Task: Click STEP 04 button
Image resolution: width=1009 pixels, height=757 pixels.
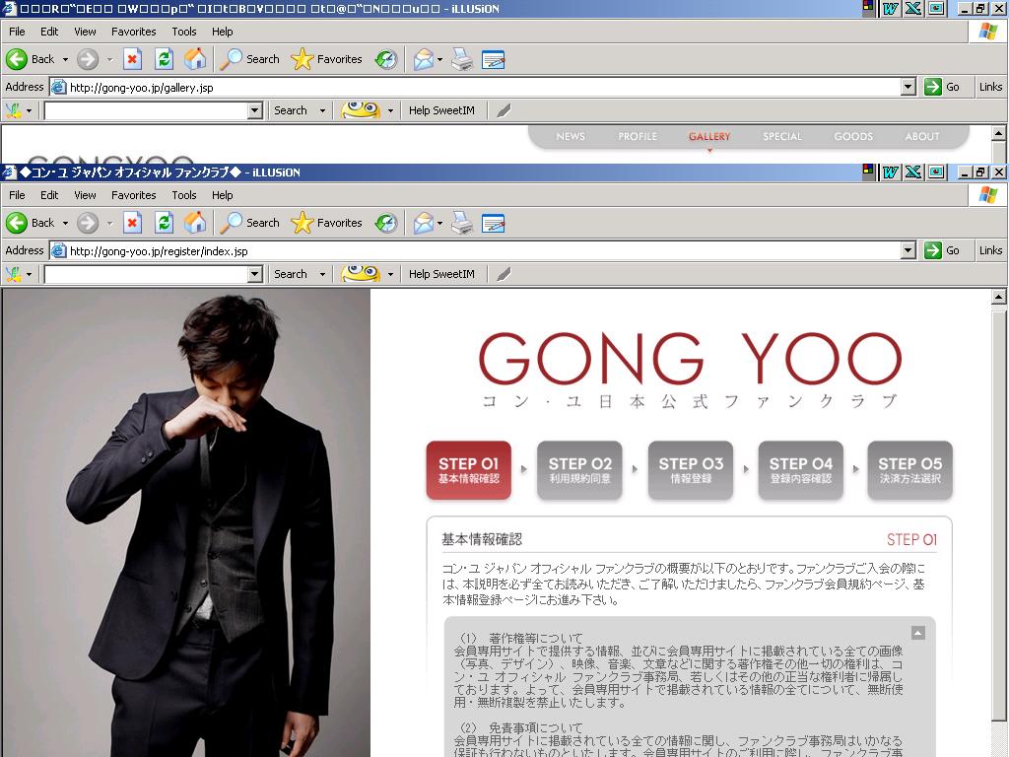Action: point(800,470)
